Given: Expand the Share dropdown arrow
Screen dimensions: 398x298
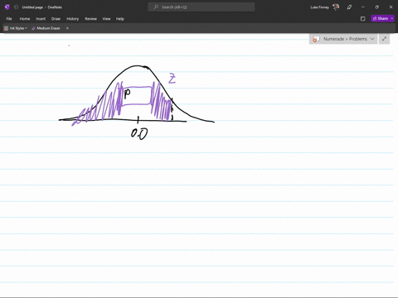Looking at the screenshot, I should pyautogui.click(x=392, y=18).
